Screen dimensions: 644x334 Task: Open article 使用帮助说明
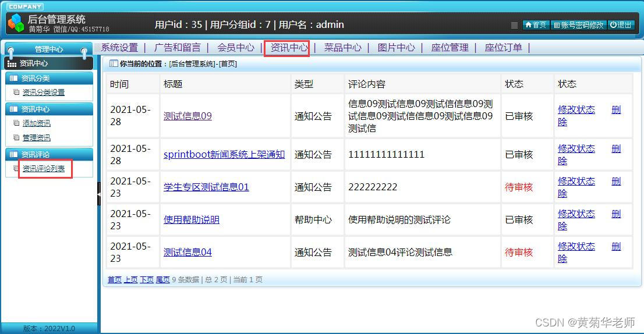[192, 219]
